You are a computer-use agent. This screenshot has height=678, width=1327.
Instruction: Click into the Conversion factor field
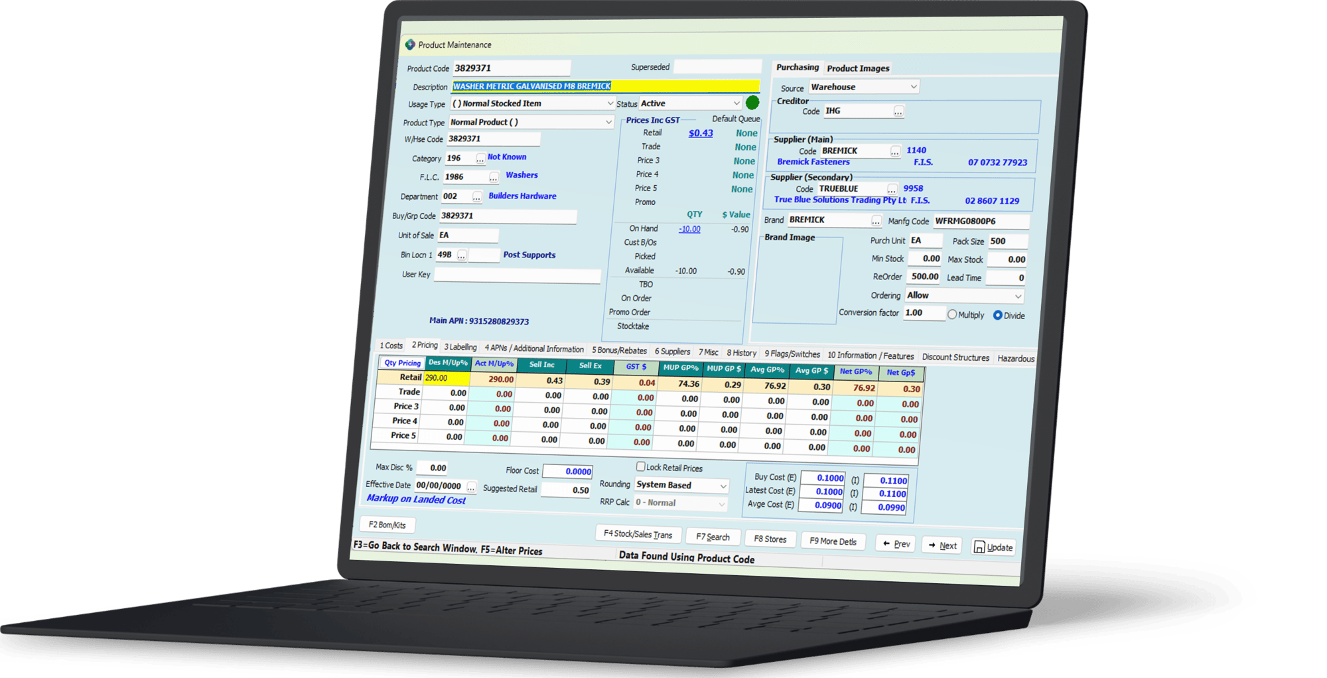(x=924, y=313)
